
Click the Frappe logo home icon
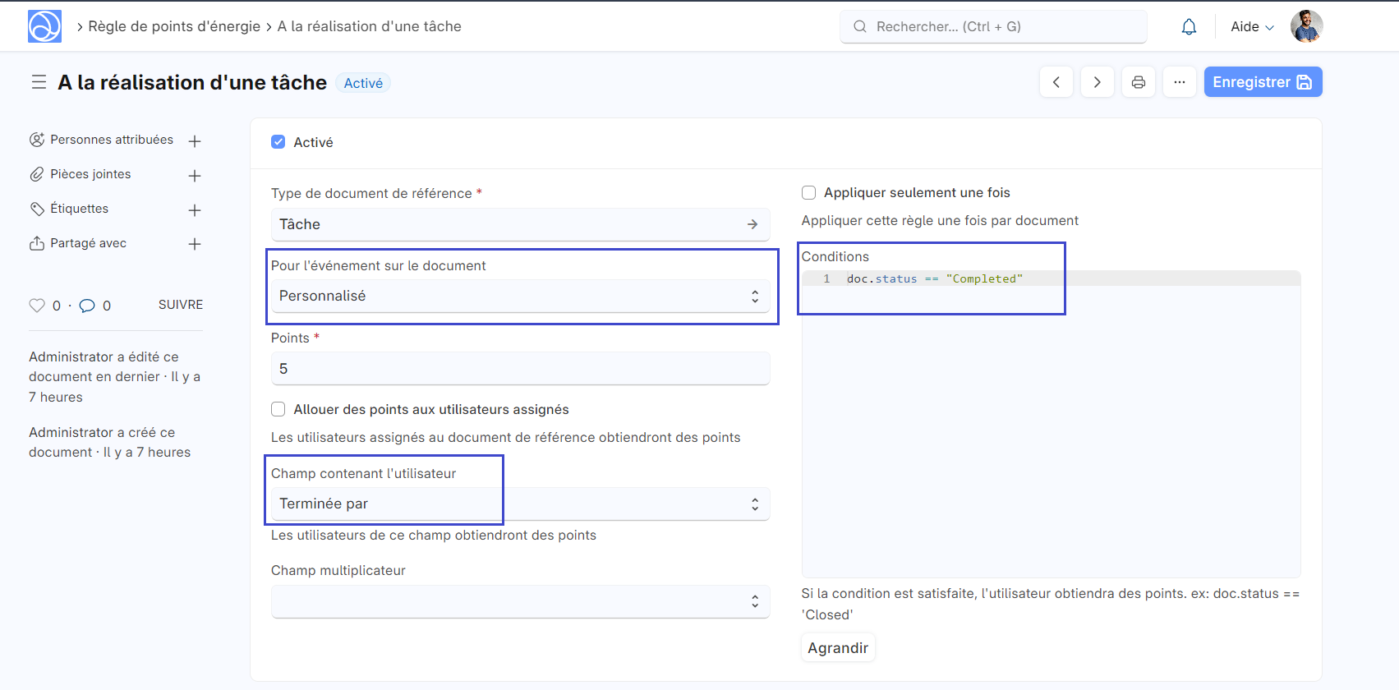[44, 26]
